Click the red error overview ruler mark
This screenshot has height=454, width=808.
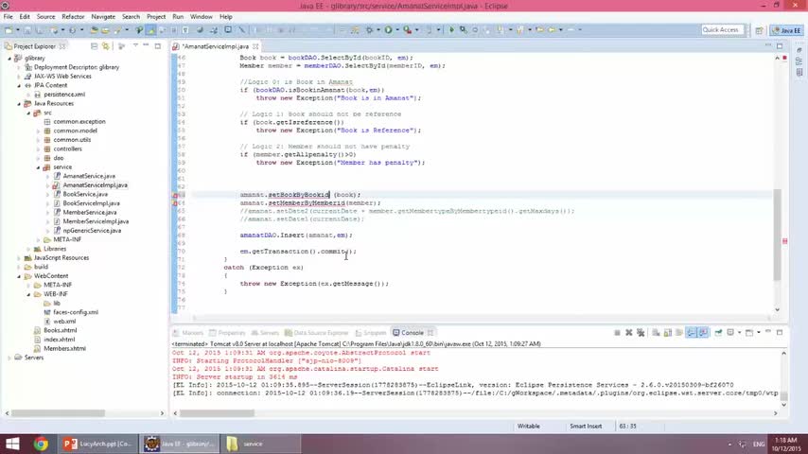point(784,241)
